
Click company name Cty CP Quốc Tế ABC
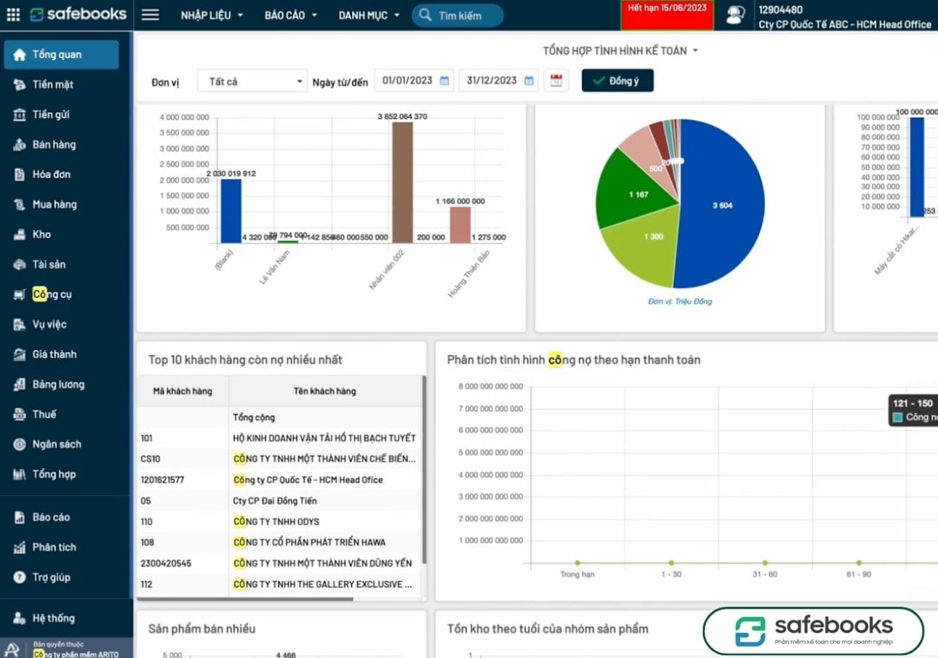click(845, 25)
